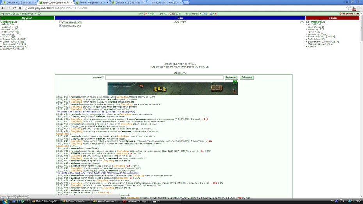Open 'Идёт бой // GanjaW...' taskbar button
The width and height of the screenshot is (363, 204).
[x=45, y=201]
